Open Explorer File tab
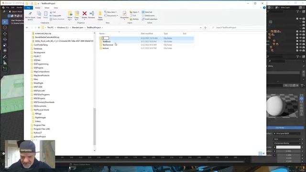The image size is (306, 172). tap(29, 8)
